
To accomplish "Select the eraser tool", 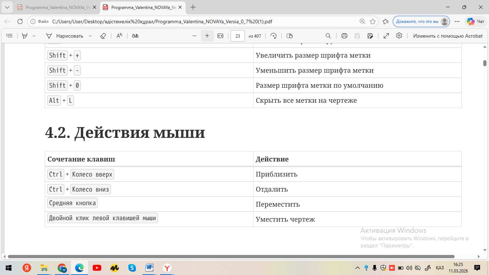I will tap(103, 36).
